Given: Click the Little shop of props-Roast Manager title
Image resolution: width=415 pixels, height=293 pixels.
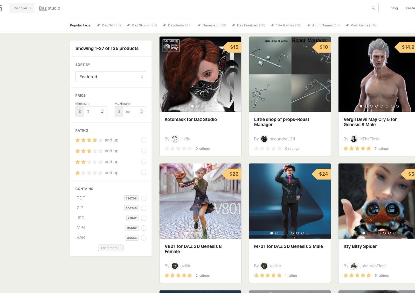Looking at the screenshot, I should pos(282,122).
